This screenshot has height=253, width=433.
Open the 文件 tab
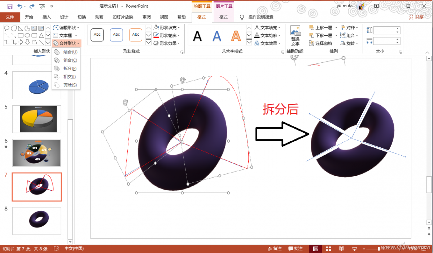click(10, 17)
